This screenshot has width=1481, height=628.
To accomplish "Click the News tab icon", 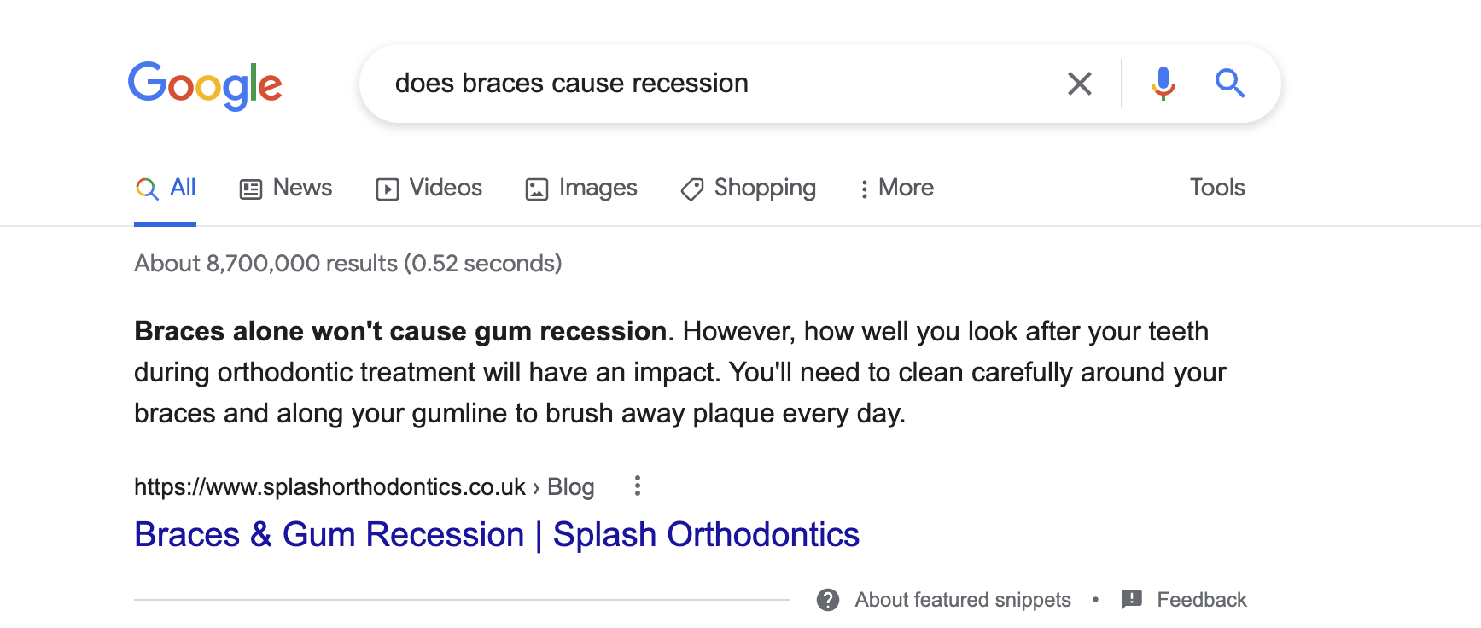I will (251, 189).
